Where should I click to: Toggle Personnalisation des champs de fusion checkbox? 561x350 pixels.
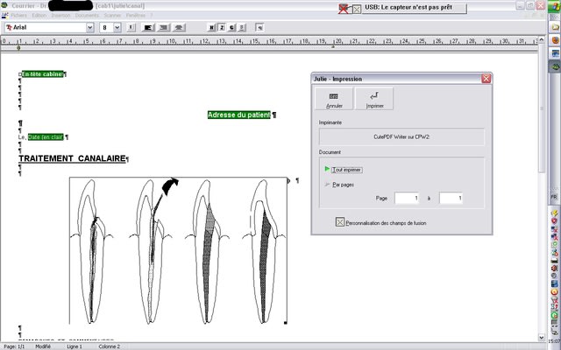tap(341, 222)
